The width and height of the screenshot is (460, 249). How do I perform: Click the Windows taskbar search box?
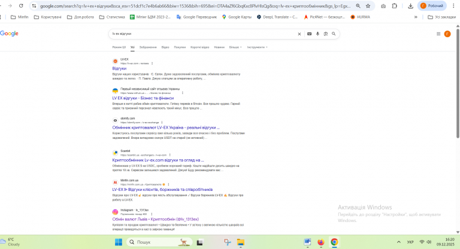159,242
